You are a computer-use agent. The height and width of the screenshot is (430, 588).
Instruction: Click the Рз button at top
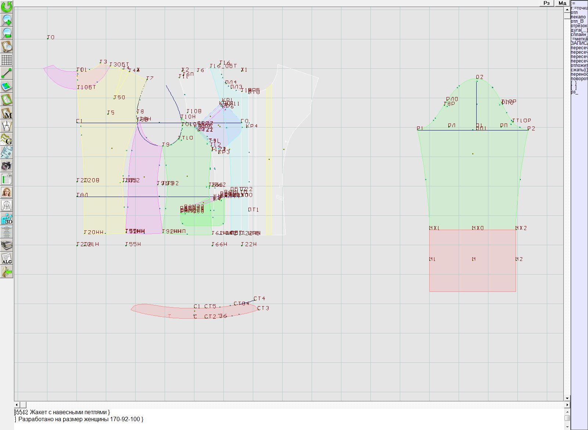tap(547, 3)
